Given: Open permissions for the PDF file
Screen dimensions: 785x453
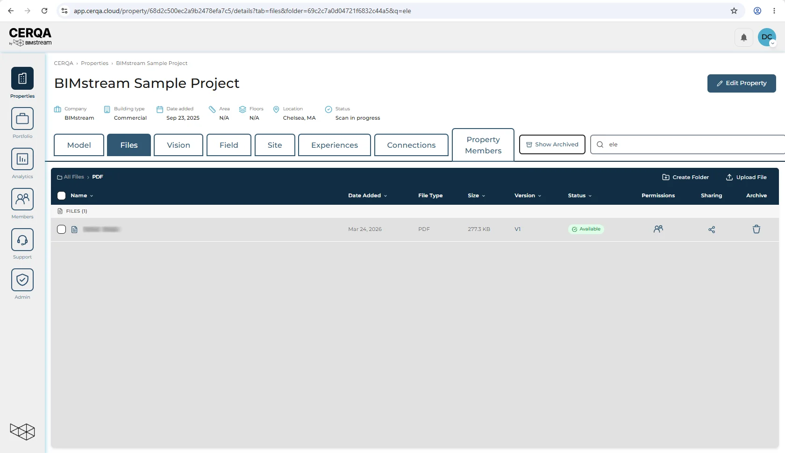Looking at the screenshot, I should pyautogui.click(x=658, y=229).
